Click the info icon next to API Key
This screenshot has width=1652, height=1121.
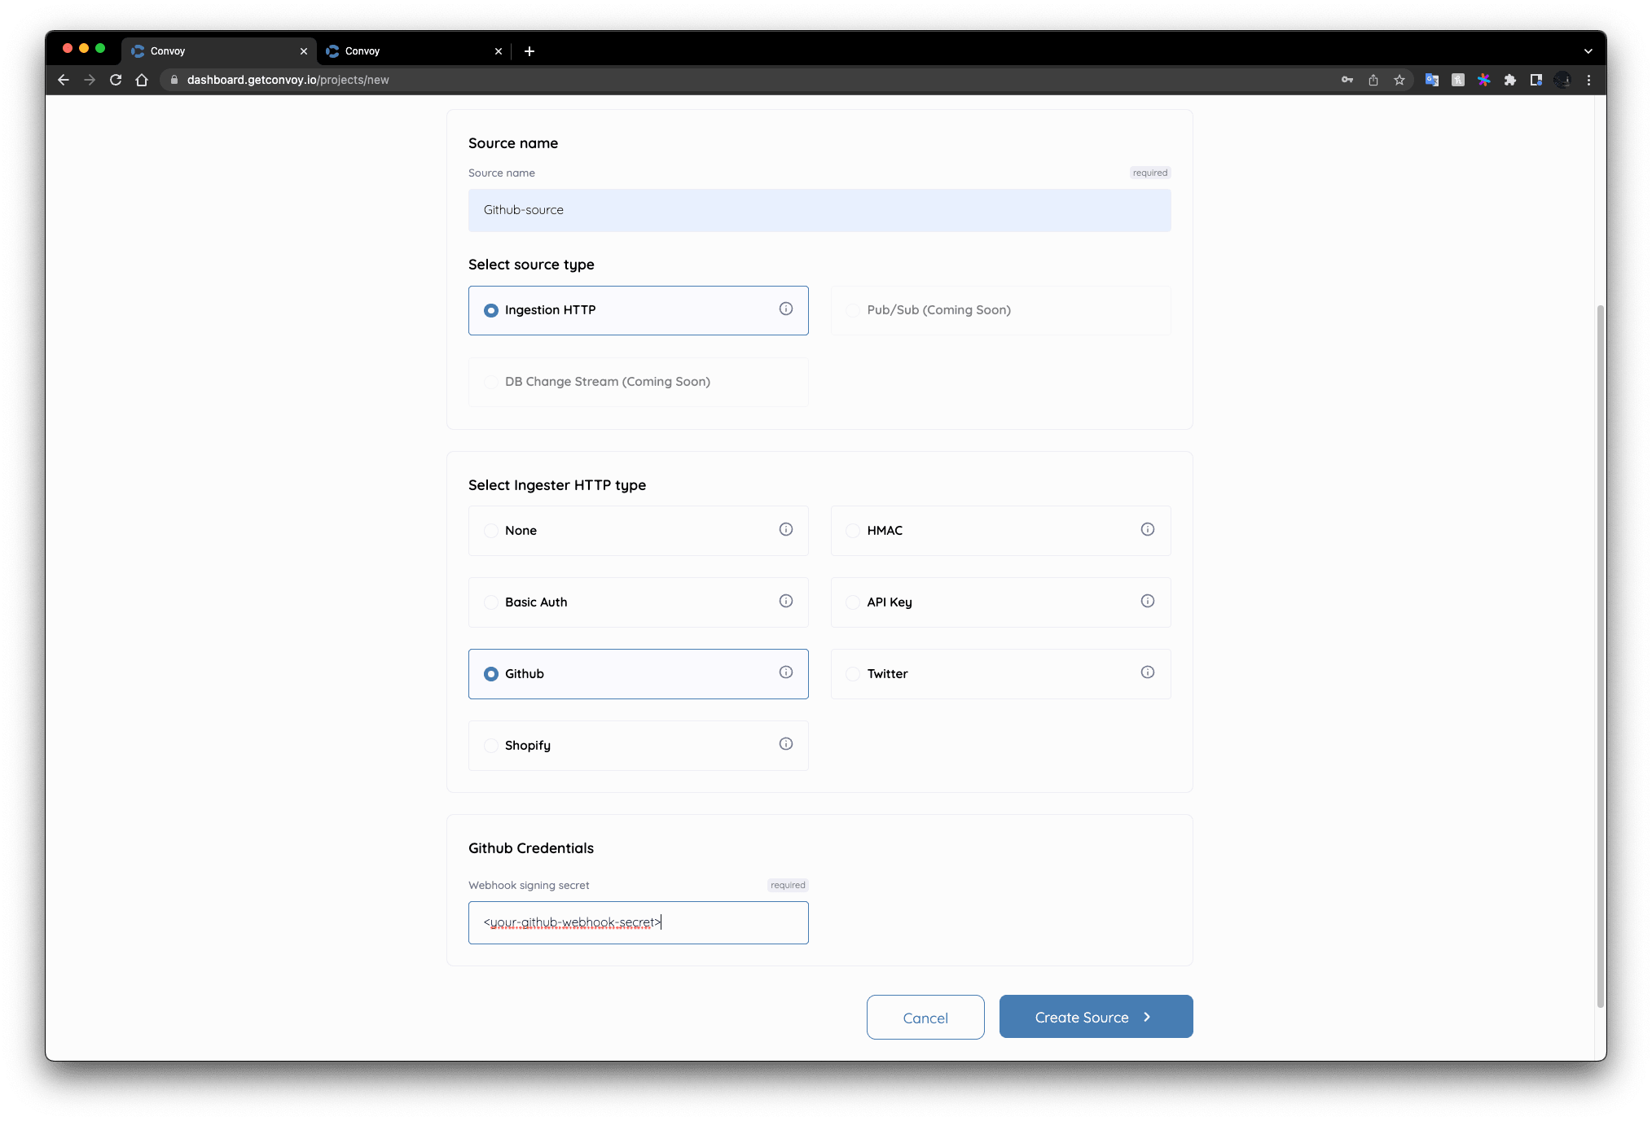pyautogui.click(x=1148, y=601)
